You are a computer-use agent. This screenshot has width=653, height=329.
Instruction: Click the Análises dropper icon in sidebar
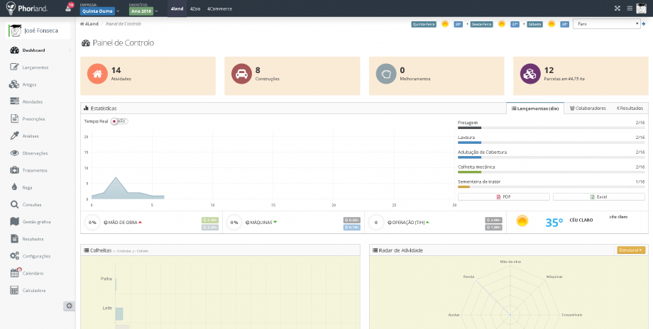tap(15, 136)
